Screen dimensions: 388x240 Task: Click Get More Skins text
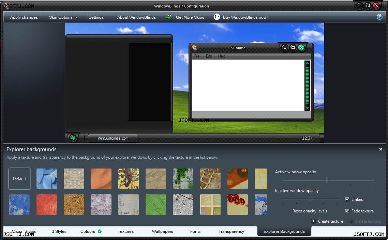pyautogui.click(x=190, y=17)
